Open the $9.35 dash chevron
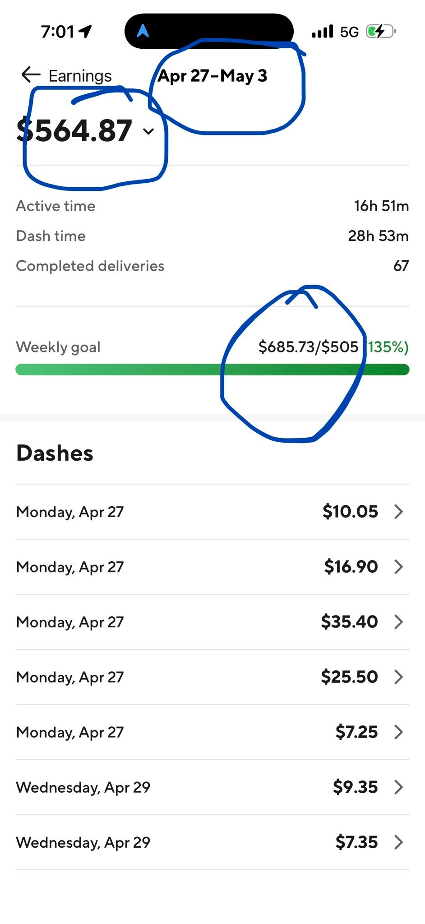 [398, 787]
